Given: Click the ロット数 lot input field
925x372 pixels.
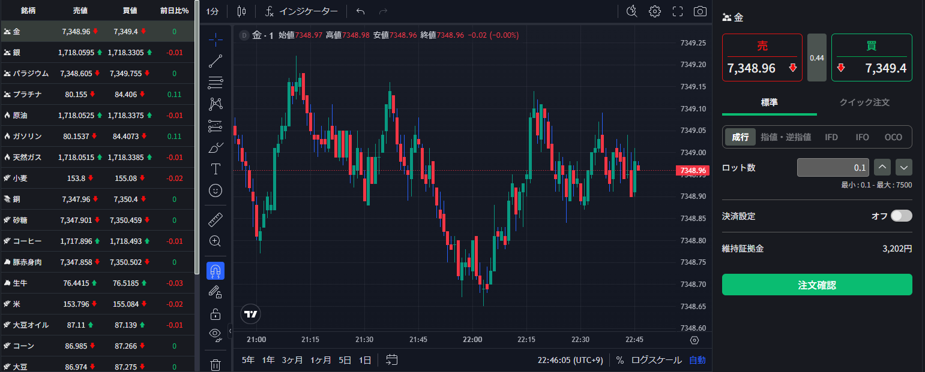Looking at the screenshot, I should tap(833, 168).
